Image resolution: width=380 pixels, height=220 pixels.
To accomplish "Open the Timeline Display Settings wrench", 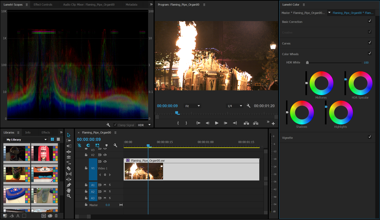I will coord(116,145).
